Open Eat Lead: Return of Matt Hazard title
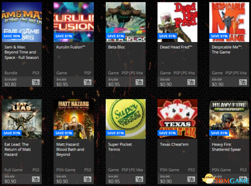Screen dimensions: 251x186 pos(18,150)
